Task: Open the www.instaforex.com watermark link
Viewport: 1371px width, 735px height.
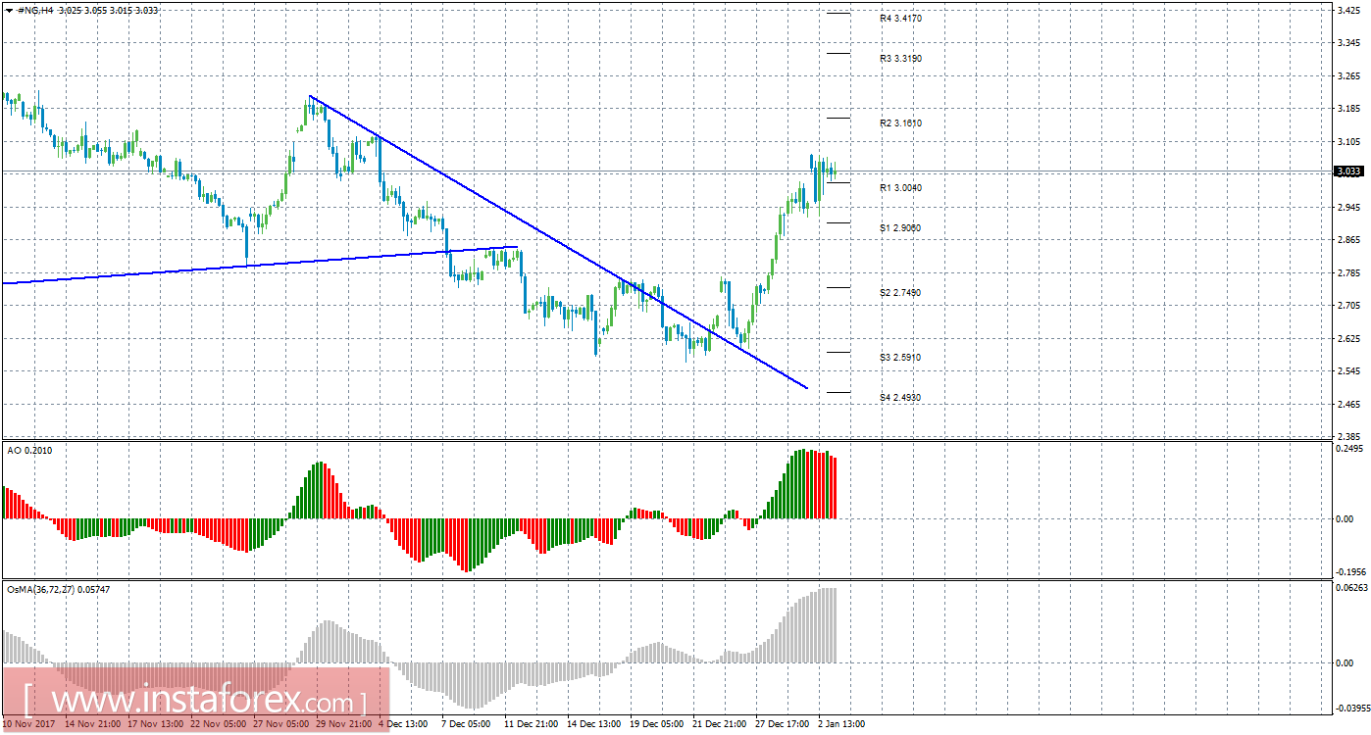Action: click(196, 702)
